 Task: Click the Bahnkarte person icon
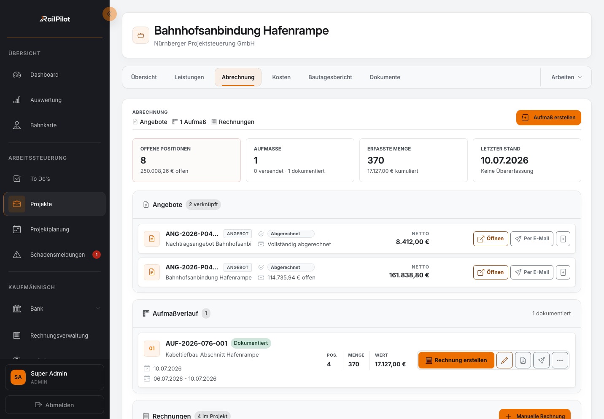[17, 125]
